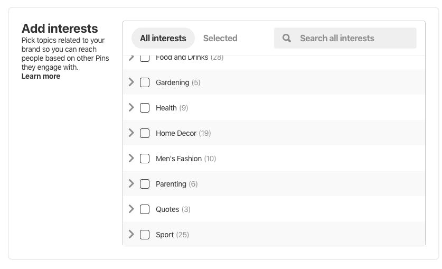
Task: Expand the Home Decor chevron
Action: (131, 133)
